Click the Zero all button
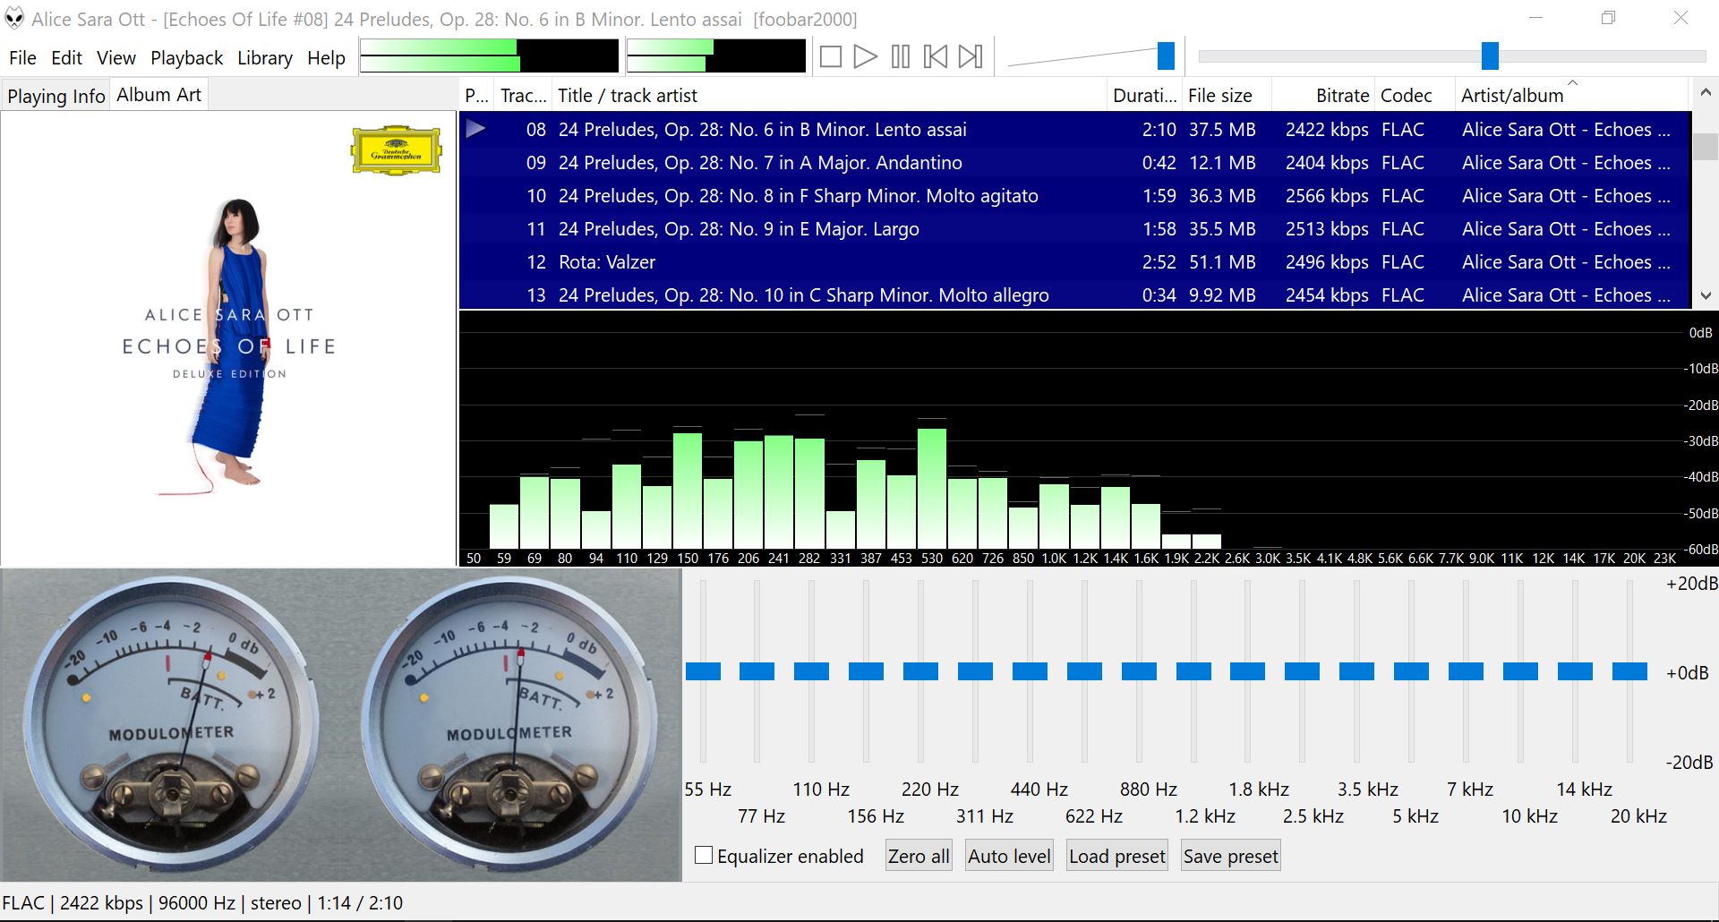 (x=919, y=856)
